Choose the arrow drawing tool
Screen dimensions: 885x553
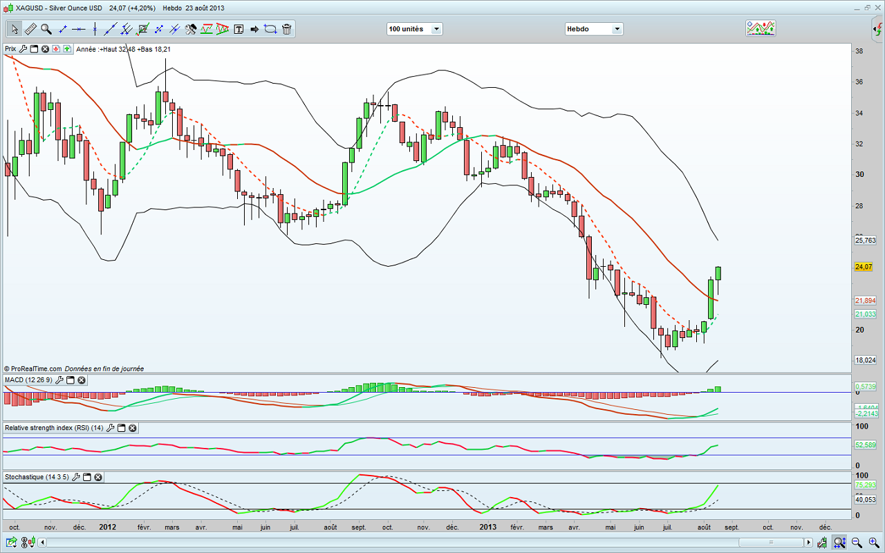click(254, 29)
